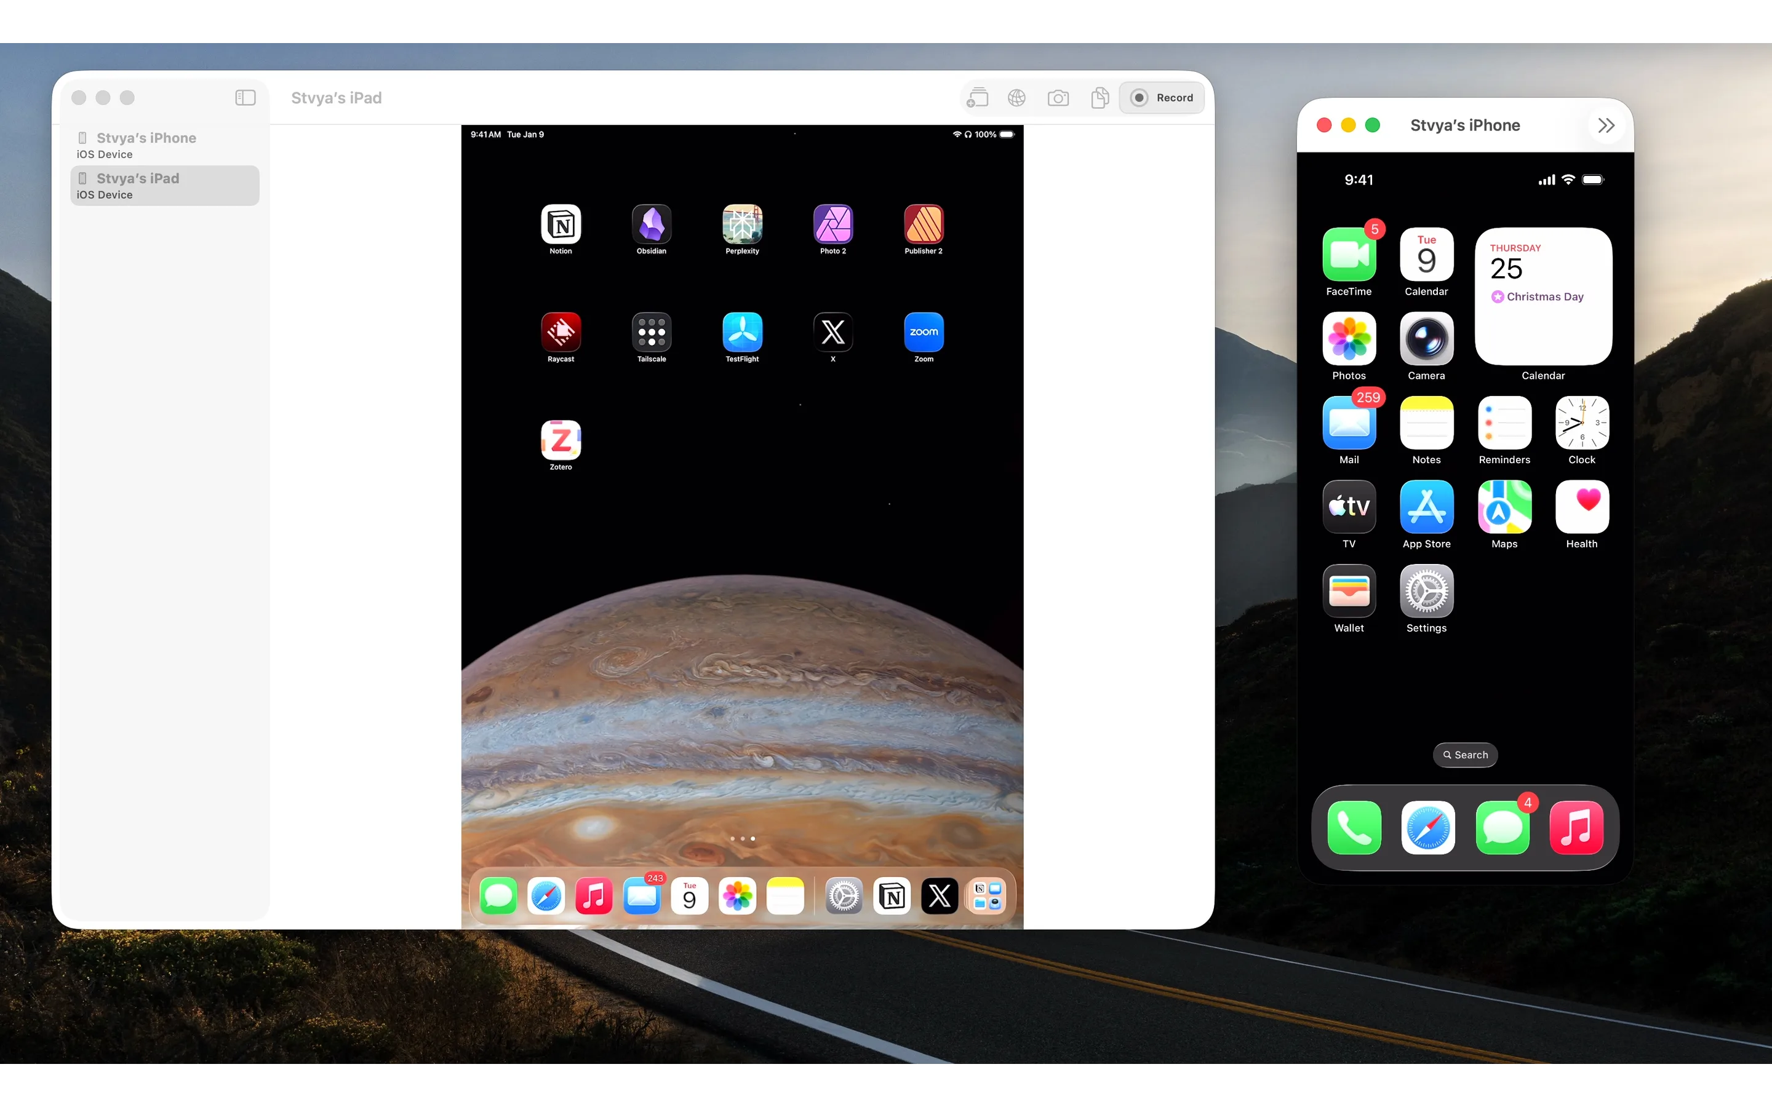1772x1107 pixels.
Task: Open Safari in the iPad dock
Action: [546, 896]
